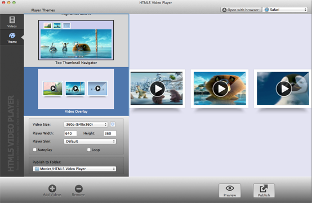Click the Open with browser button
This screenshot has height=203, width=312.
point(240,10)
